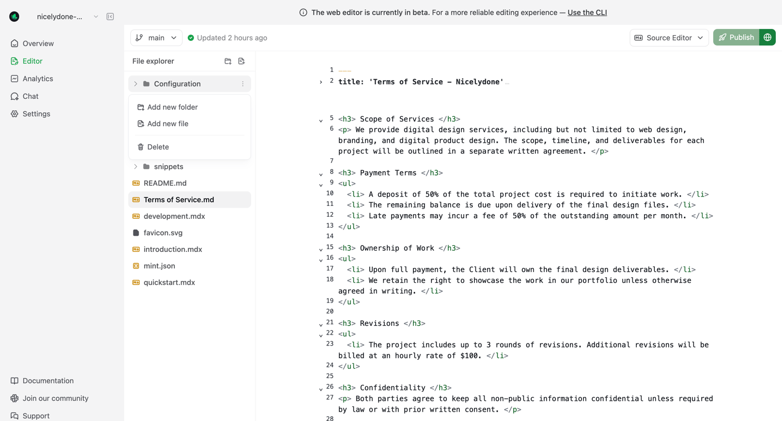Go to Analytics
This screenshot has height=421, width=782.
coord(38,79)
